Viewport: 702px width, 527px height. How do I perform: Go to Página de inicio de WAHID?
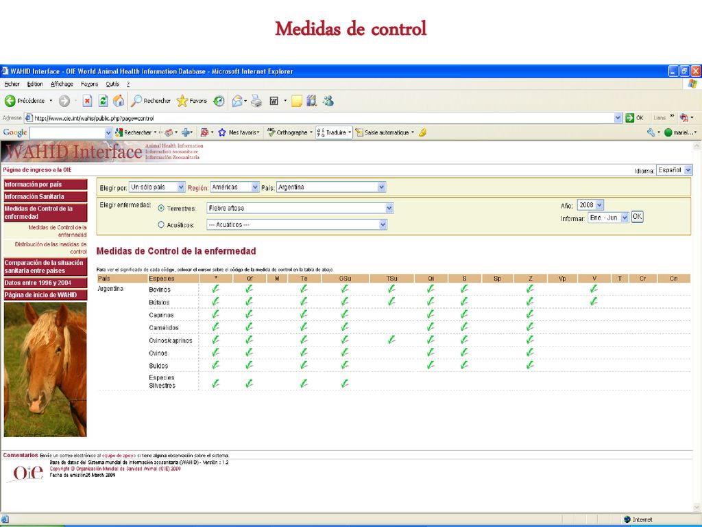tap(45, 295)
